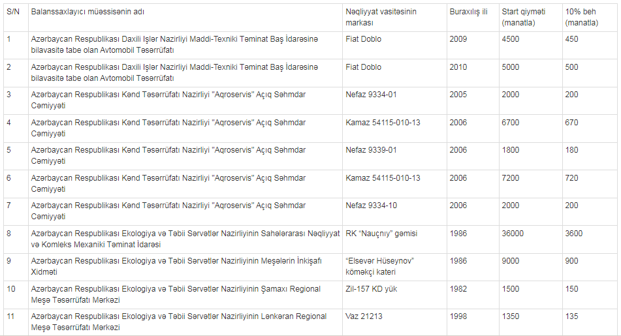Screen dimensions: 621x336
Task: Click the 'Buraxılış ili' column header
Action: pos(473,18)
